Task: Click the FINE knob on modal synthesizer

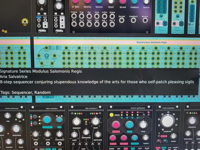Action: (x=8, y=116)
